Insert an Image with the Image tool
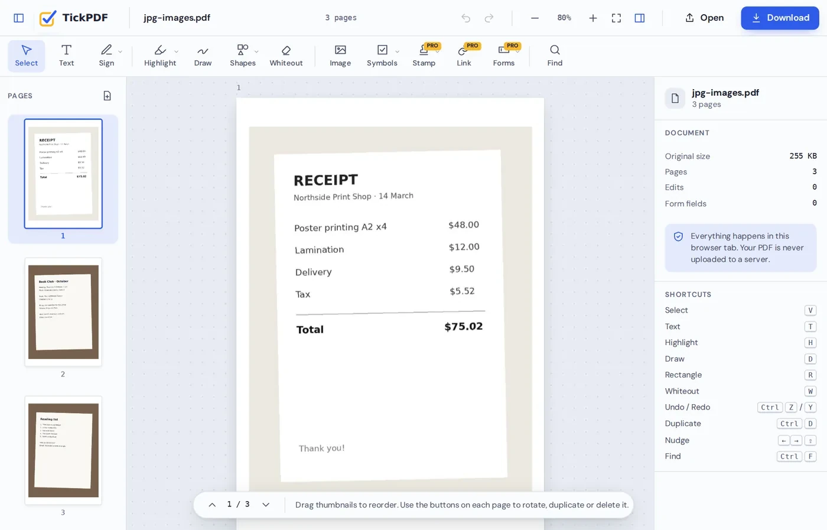This screenshot has height=530, width=827. 340,56
